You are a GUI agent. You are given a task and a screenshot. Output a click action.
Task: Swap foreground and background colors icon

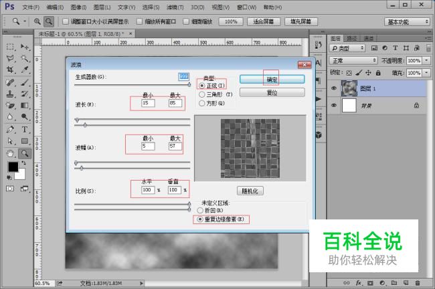pos(23,163)
